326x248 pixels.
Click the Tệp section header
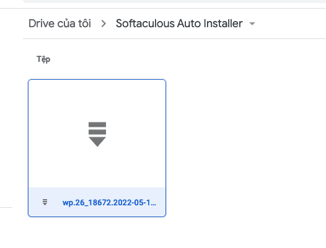[43, 59]
